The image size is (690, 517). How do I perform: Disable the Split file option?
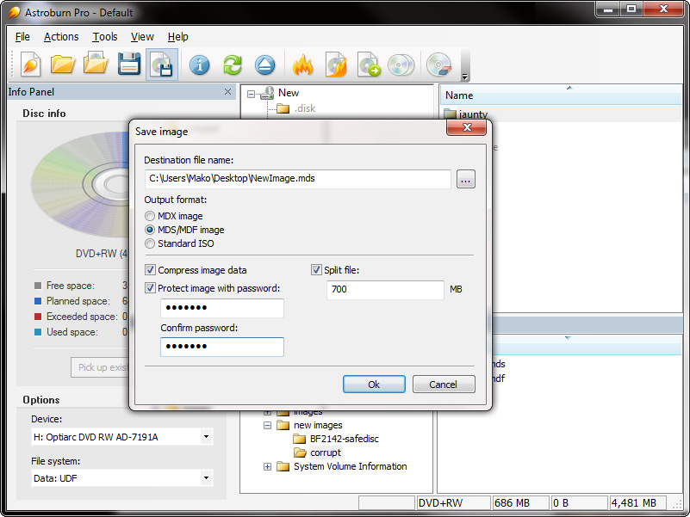(x=316, y=269)
